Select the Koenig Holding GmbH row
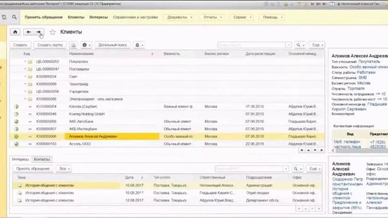Image resolution: width=388 pixels, height=218 pixels. (167, 114)
